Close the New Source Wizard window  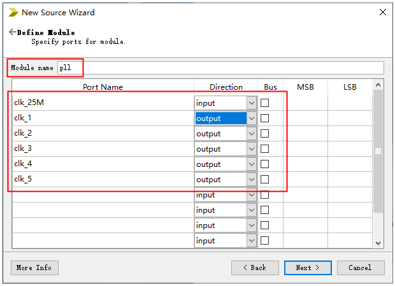tap(382, 12)
